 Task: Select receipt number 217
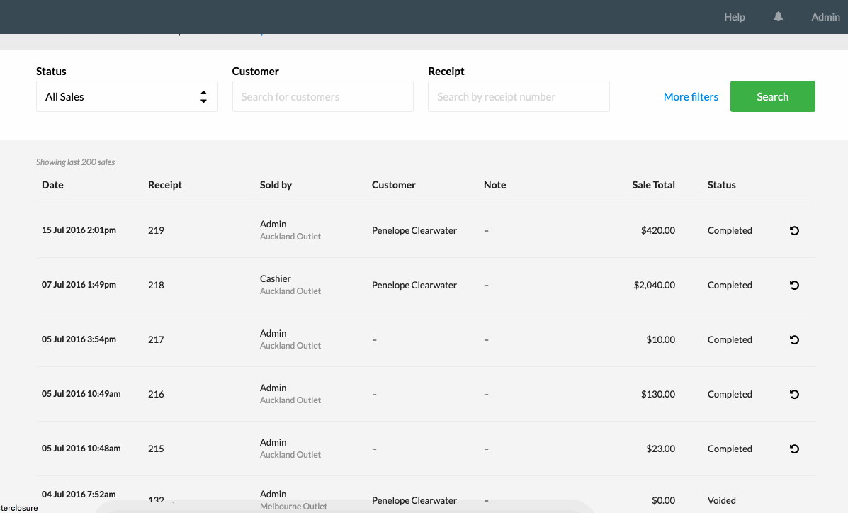click(156, 340)
